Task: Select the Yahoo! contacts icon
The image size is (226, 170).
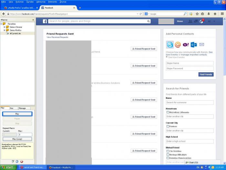Action: click(186, 45)
